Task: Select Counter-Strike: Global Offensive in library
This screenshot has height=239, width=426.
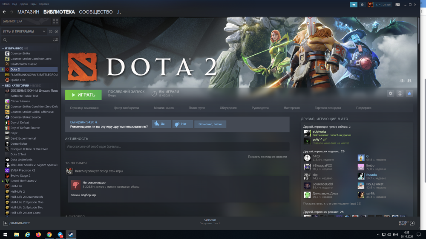Action: point(32,112)
